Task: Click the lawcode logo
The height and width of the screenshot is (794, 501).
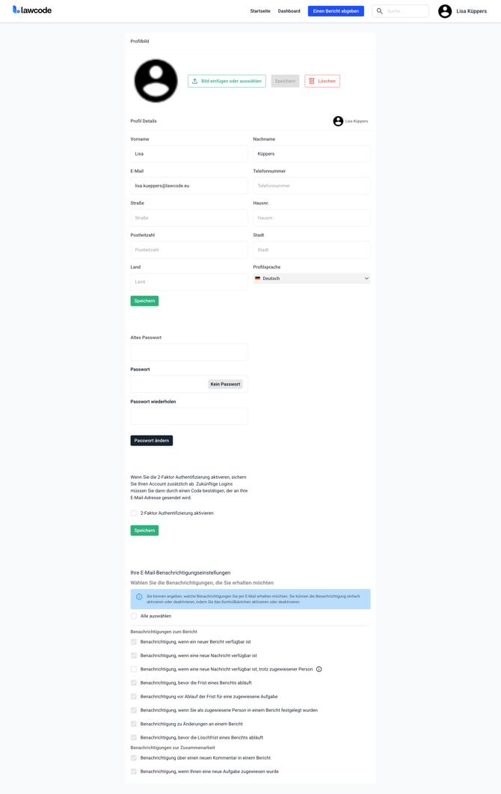Action: [32, 10]
